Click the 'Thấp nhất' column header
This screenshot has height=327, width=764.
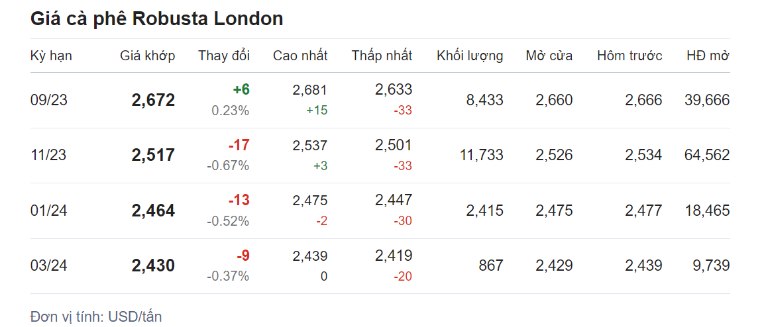tap(382, 56)
